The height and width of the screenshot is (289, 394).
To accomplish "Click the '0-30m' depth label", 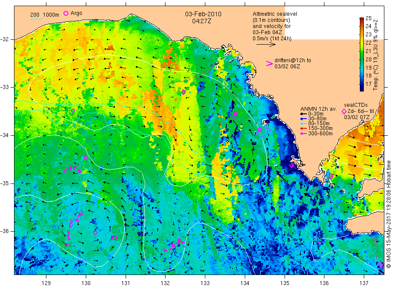I will (316, 114).
